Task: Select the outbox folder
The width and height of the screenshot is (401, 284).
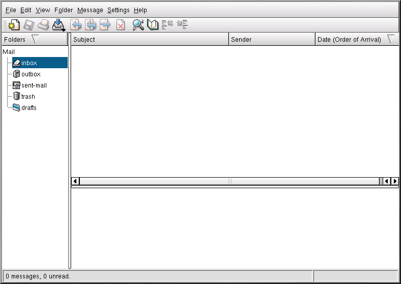Action: (x=31, y=74)
